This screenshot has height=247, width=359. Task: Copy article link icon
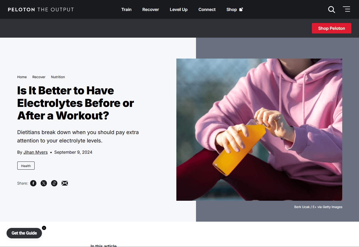pos(54,183)
